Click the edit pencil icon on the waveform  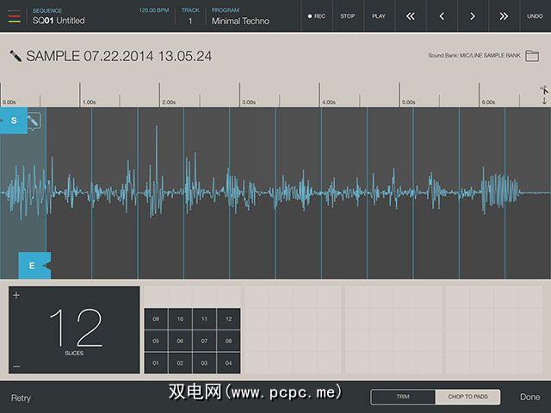pos(34,123)
